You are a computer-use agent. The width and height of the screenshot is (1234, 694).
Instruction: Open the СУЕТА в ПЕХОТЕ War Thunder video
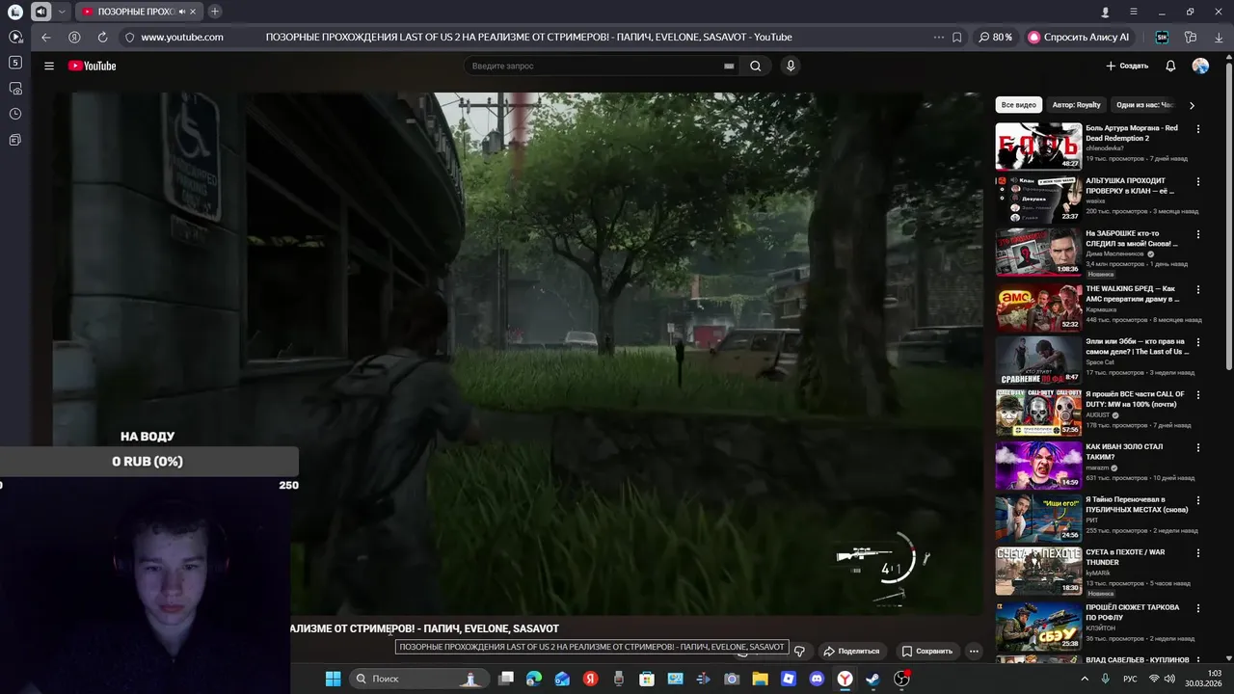click(1038, 572)
